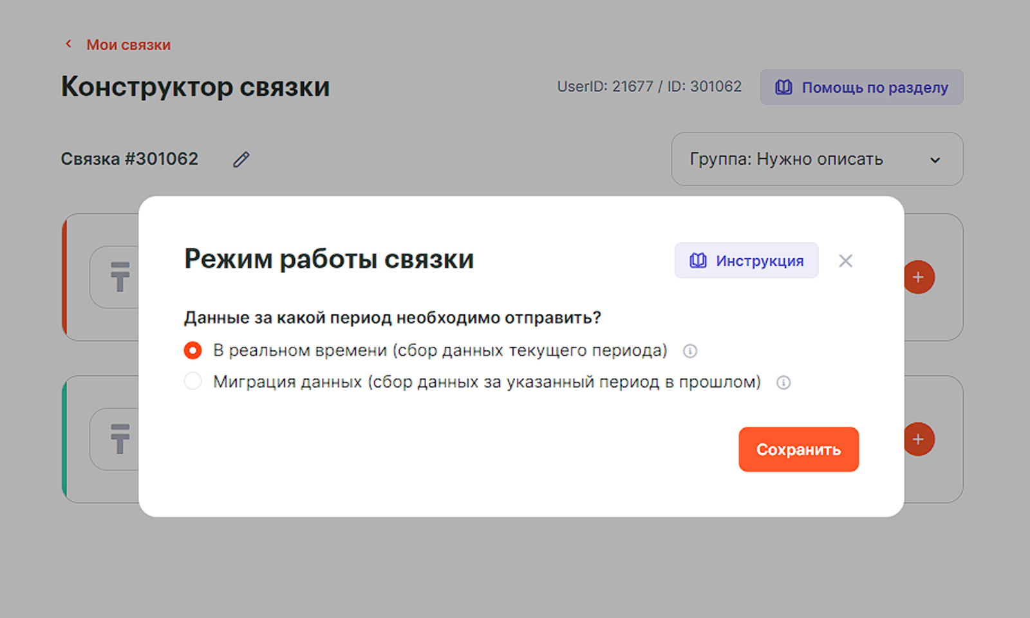
Task: Click the Инструкция button label
Action: (x=760, y=261)
